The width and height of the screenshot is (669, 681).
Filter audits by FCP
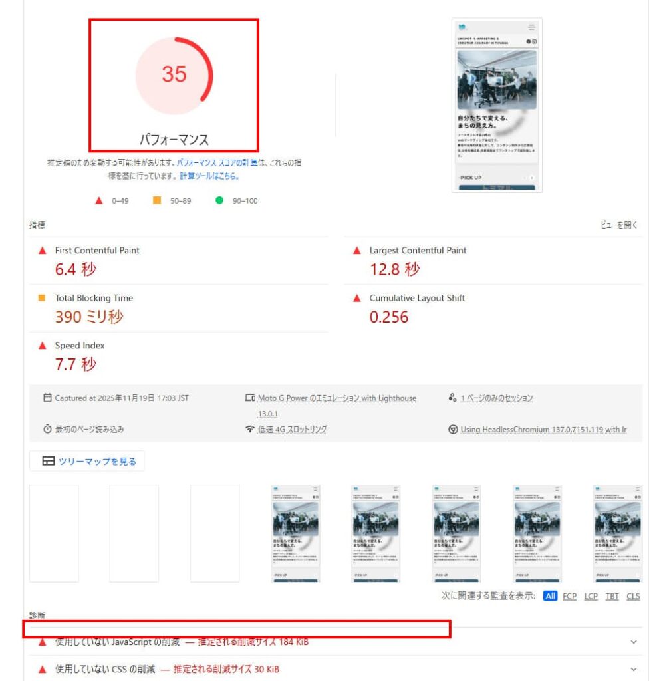[569, 596]
